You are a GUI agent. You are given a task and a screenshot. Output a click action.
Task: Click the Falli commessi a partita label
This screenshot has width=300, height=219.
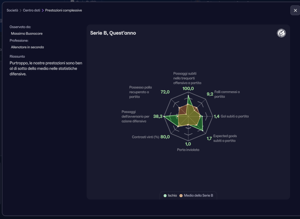click(x=227, y=94)
